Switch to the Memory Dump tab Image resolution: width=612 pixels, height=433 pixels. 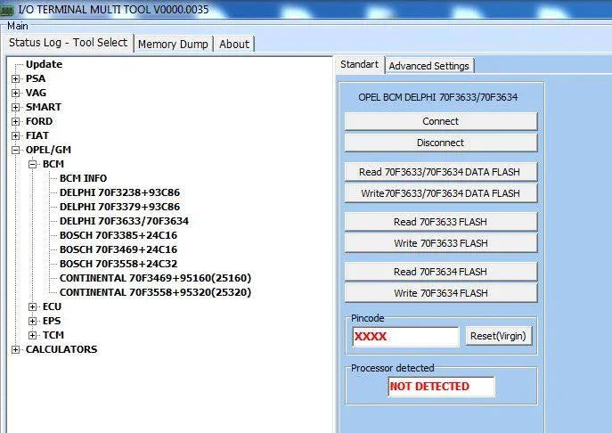tap(173, 44)
